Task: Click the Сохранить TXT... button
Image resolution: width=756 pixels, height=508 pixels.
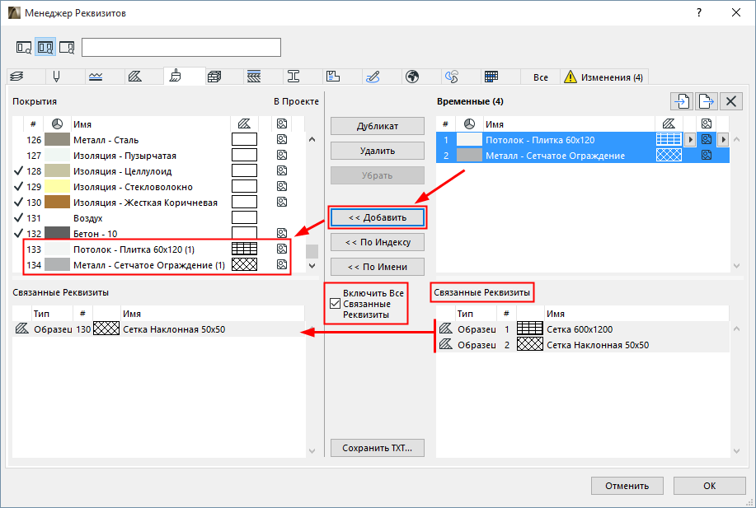Action: tap(378, 448)
